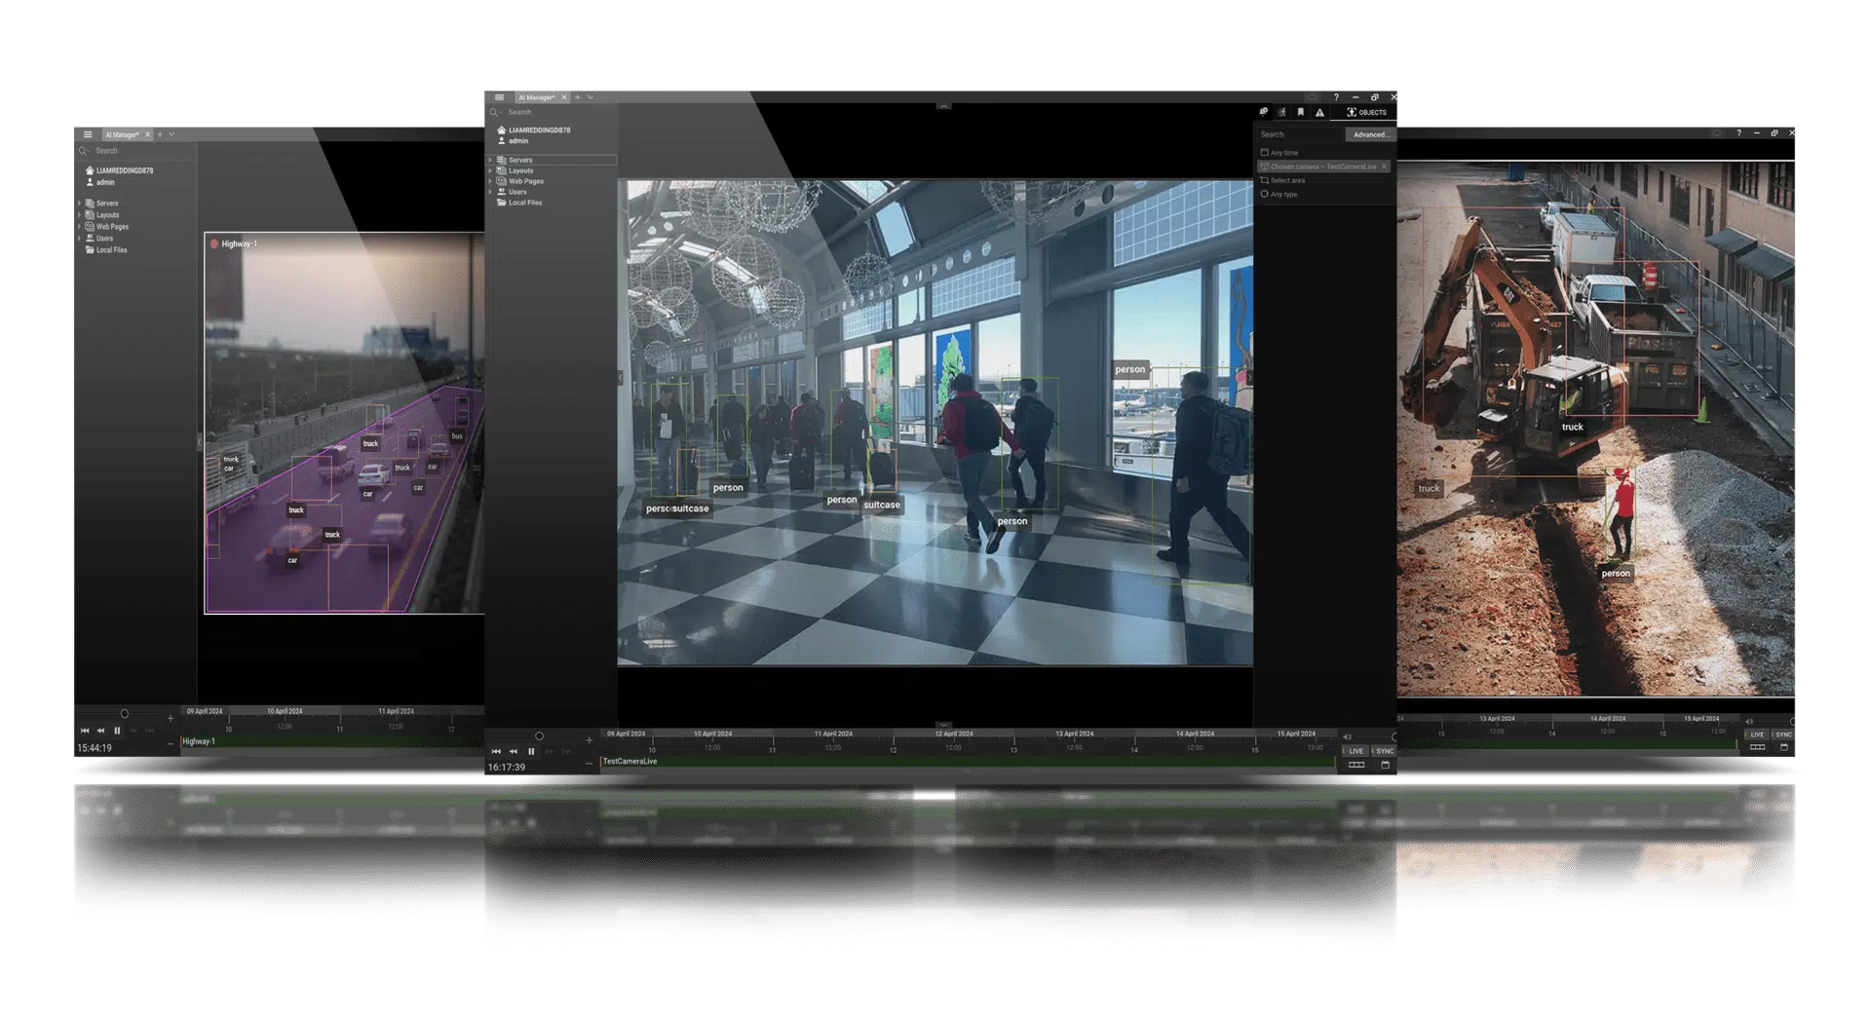Pause playback in the Highway-1 window
The width and height of the screenshot is (1871, 1016).
[x=117, y=731]
